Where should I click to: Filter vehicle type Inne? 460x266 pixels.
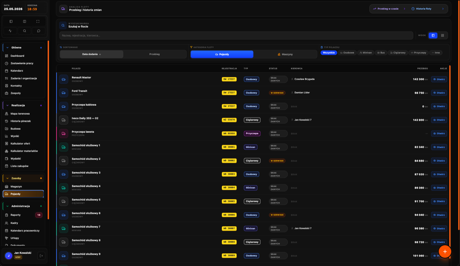pos(436,53)
